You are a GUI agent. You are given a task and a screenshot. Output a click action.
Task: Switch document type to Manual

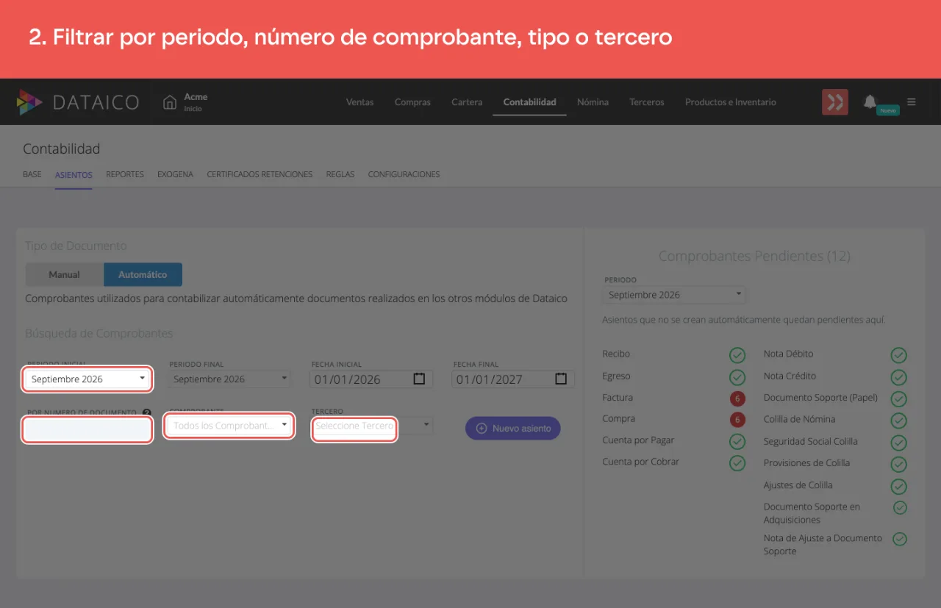click(x=65, y=274)
